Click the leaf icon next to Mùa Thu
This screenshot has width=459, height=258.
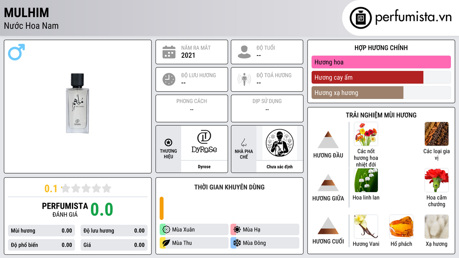pyautogui.click(x=166, y=243)
